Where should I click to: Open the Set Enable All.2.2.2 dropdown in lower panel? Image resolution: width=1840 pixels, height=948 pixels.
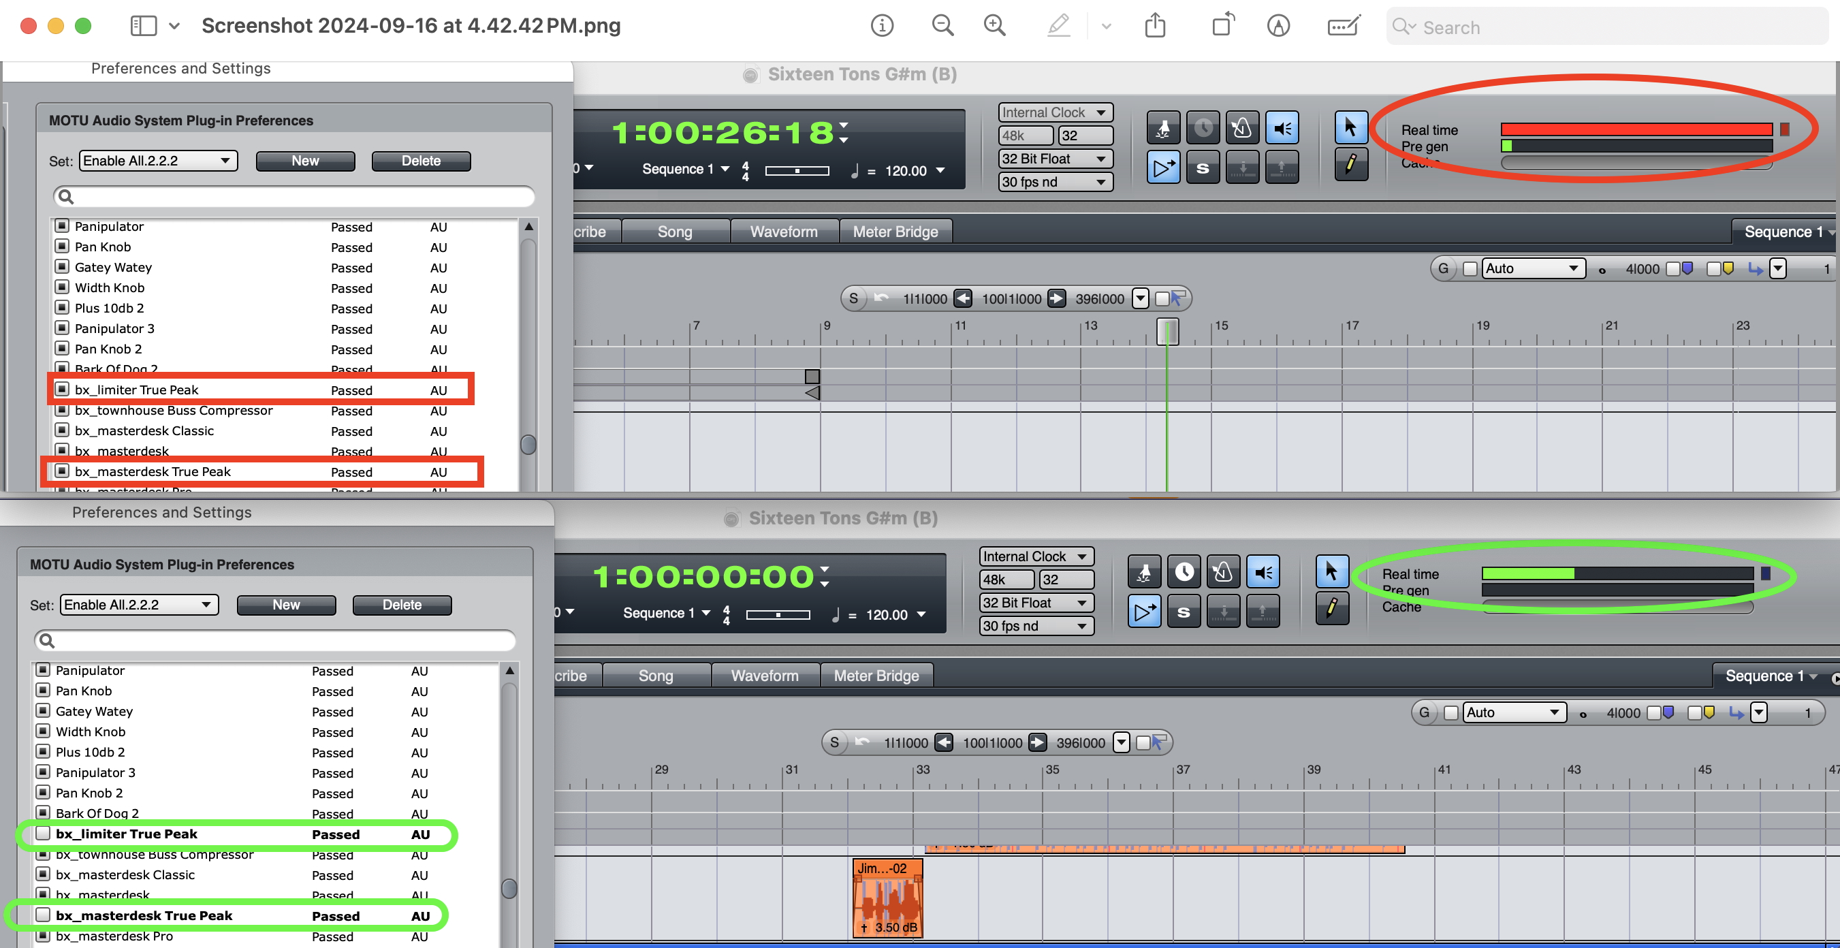click(x=138, y=604)
